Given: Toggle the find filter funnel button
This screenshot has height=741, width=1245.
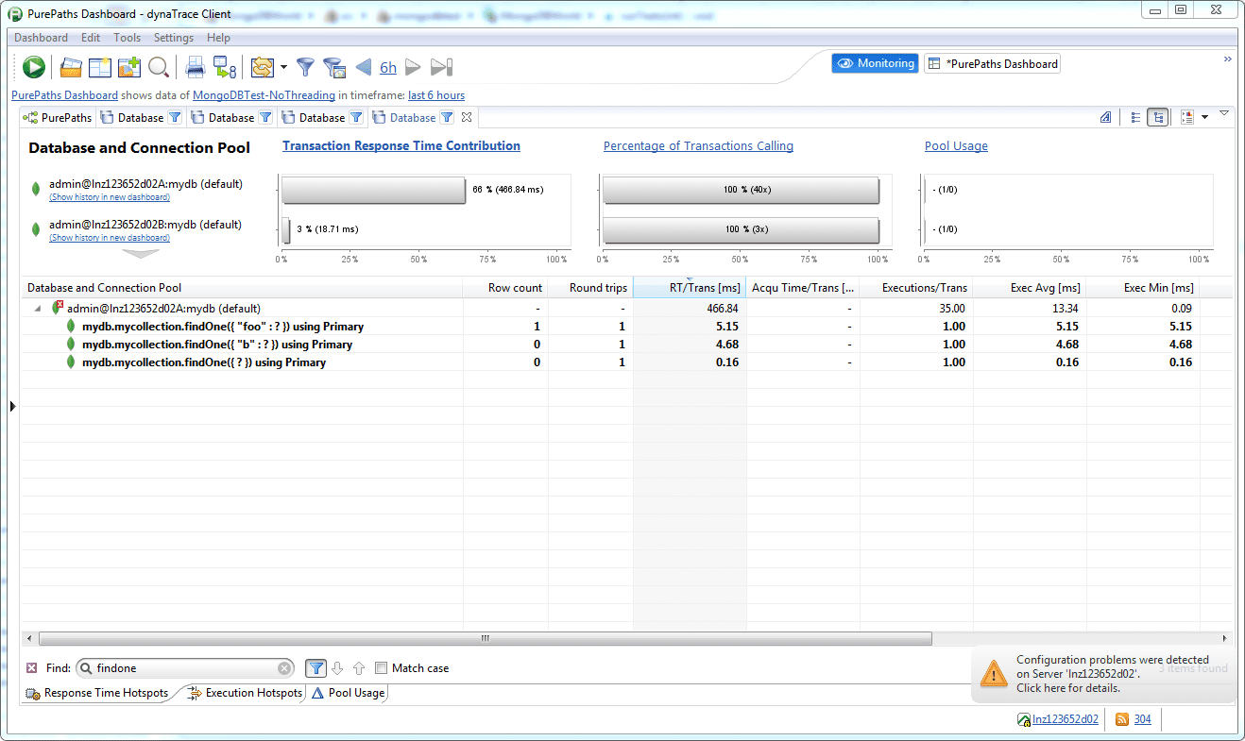Looking at the screenshot, I should [316, 668].
